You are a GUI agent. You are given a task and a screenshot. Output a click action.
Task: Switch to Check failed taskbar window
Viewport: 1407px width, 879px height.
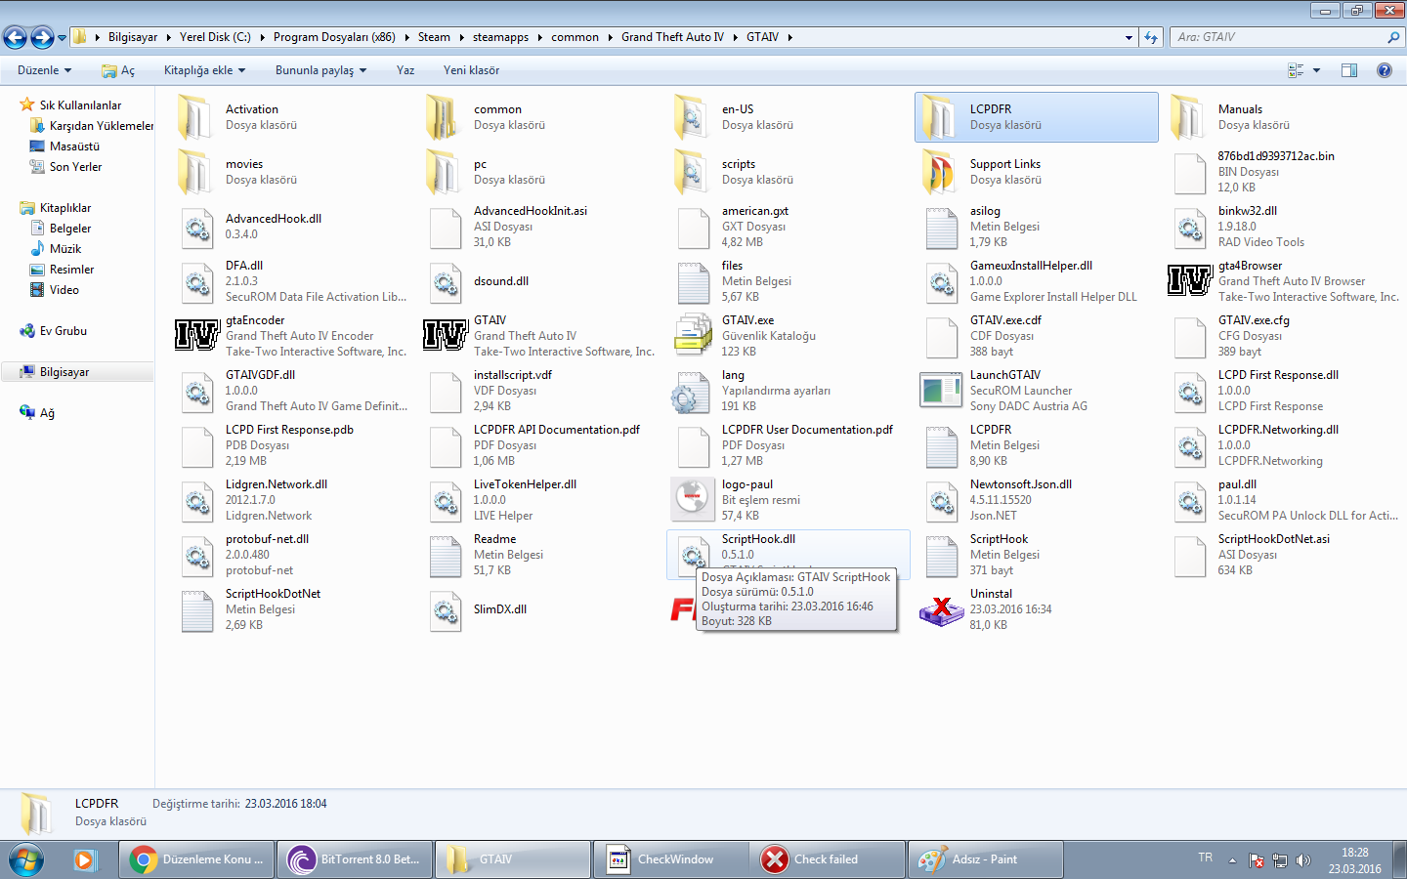[x=829, y=859]
